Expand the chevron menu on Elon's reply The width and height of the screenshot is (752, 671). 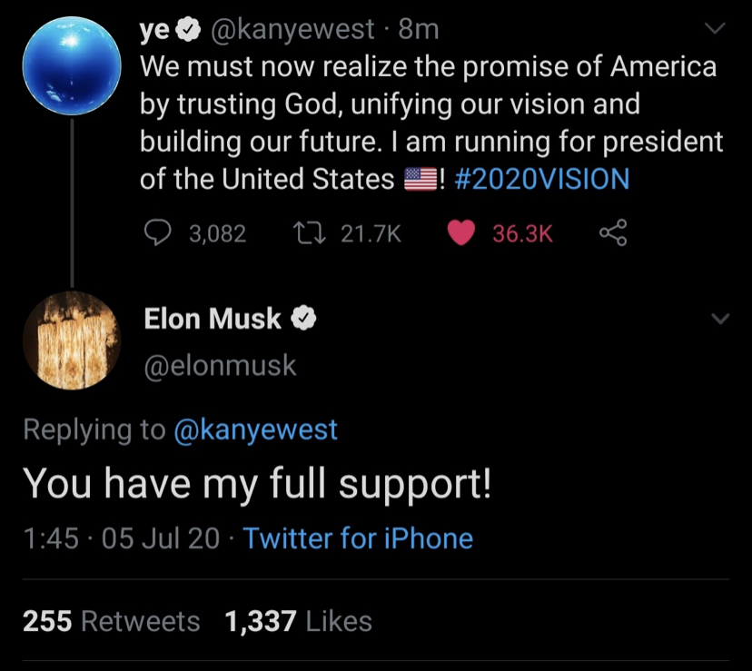[x=719, y=320]
